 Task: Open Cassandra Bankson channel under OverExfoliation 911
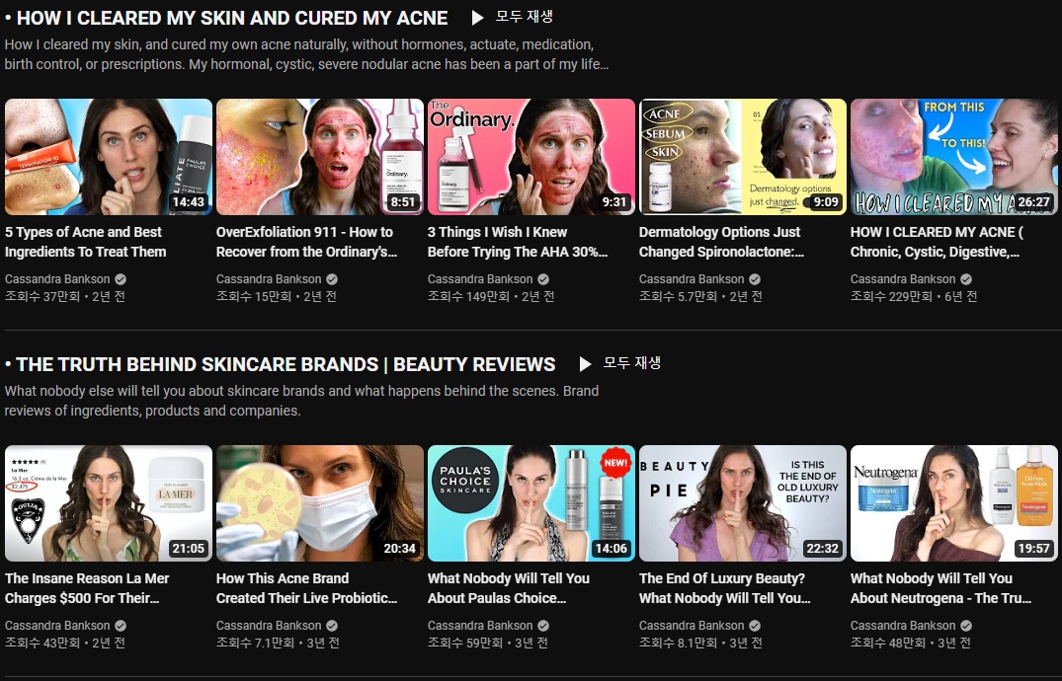[x=268, y=279]
